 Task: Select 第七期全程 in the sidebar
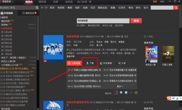tap(6, 32)
